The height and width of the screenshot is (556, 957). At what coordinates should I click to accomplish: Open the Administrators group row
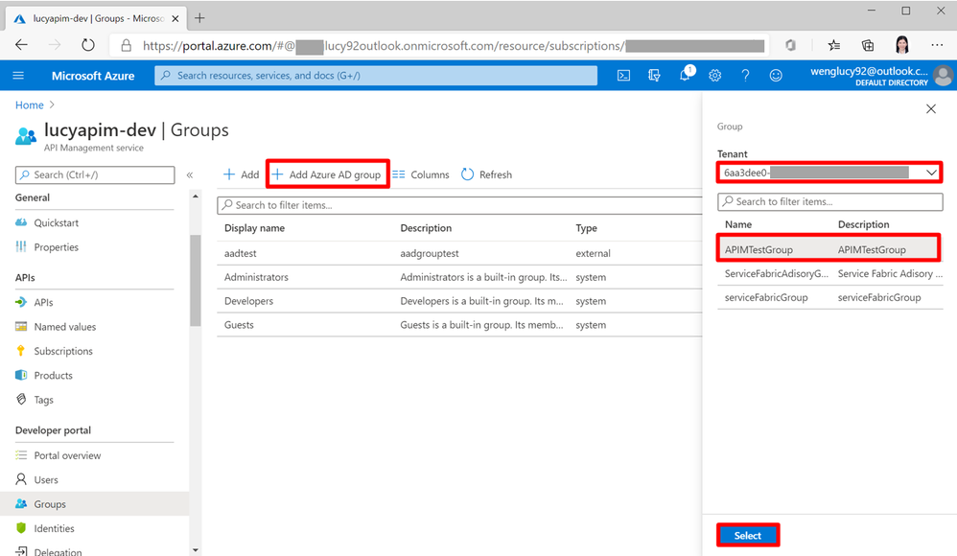click(459, 277)
